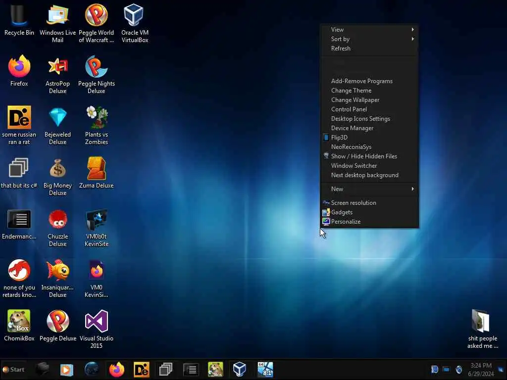
Task: Open Firefox from the taskbar
Action: [117, 370]
